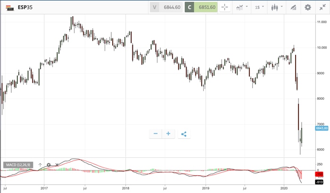Share the chart via the share icon
This screenshot has width=330, height=193.
184,134
